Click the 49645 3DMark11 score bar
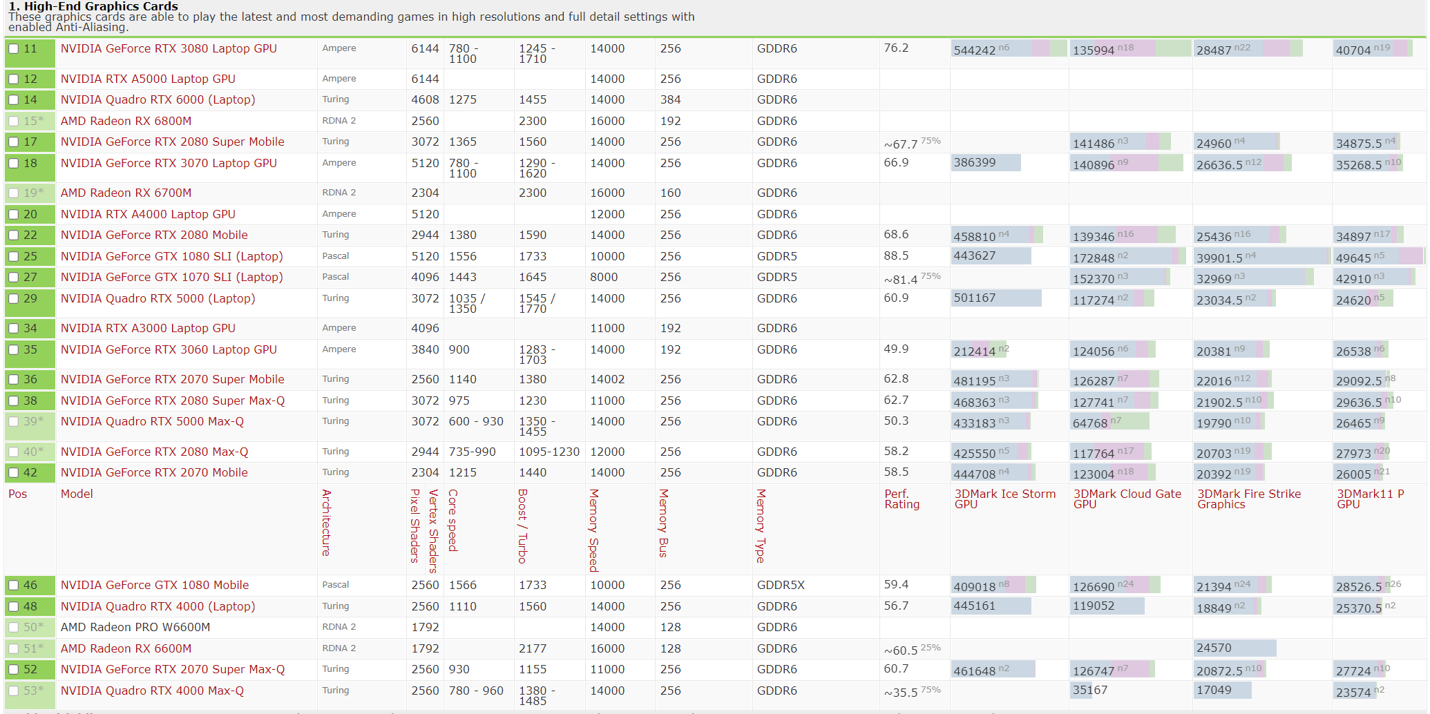 point(1379,257)
